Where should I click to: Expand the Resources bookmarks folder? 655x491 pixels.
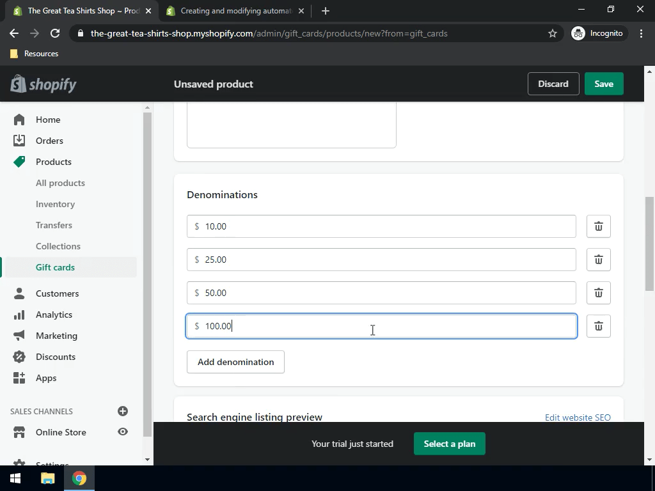pyautogui.click(x=33, y=54)
